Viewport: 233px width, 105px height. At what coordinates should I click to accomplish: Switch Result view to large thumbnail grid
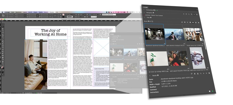[193, 22]
